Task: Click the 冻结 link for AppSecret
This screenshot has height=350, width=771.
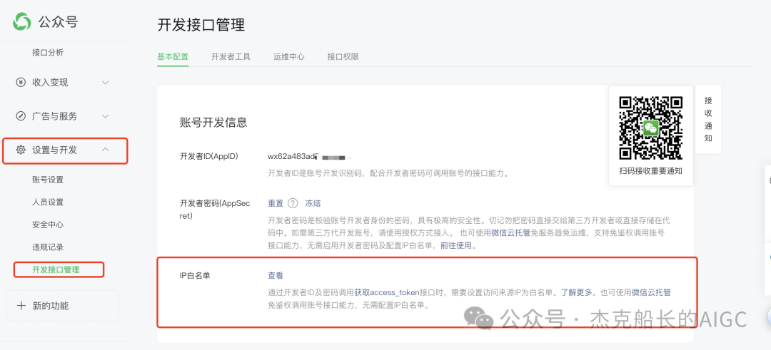Action: 313,203
